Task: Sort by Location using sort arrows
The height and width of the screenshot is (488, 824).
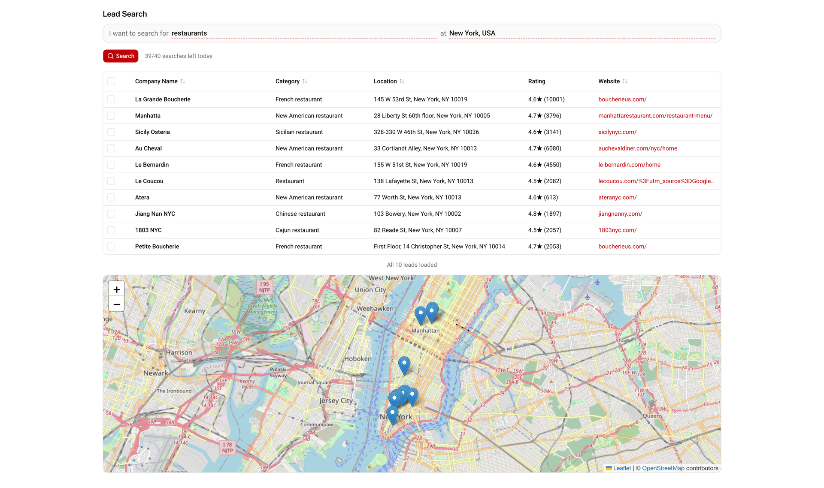Action: [x=402, y=81]
